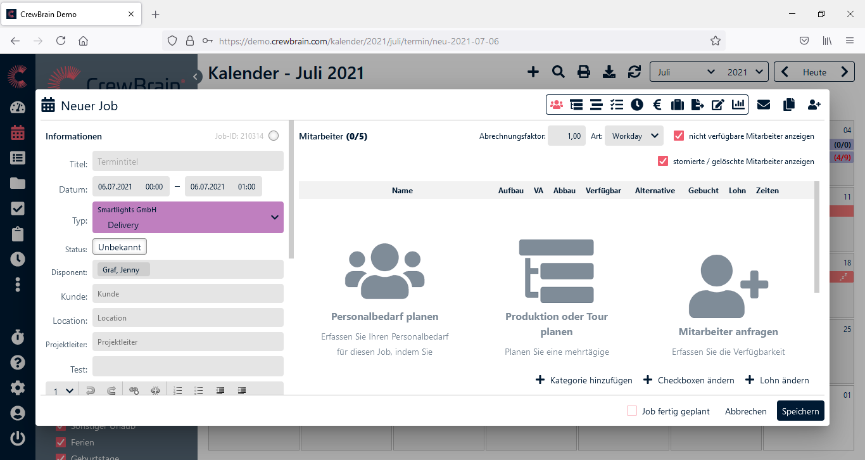
Task: Switch to the production tree-list tab icon
Action: coord(576,105)
